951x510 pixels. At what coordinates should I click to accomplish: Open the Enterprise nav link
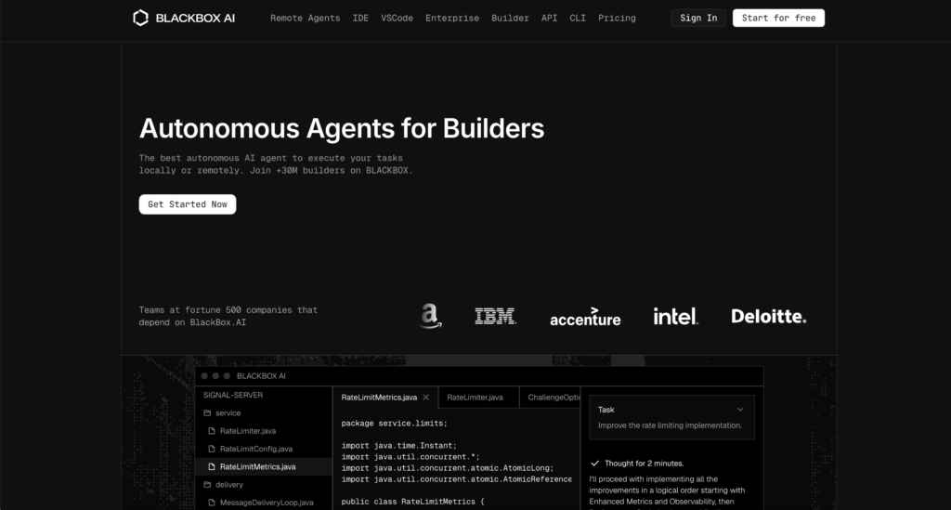click(x=452, y=18)
